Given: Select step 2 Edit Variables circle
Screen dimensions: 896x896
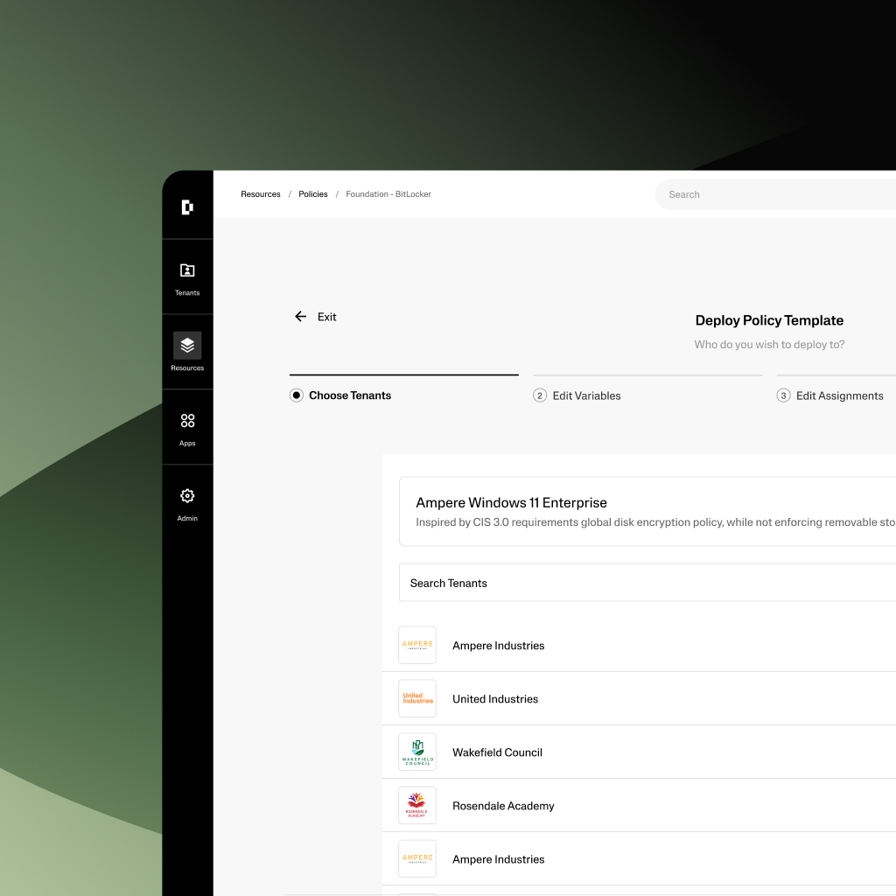Looking at the screenshot, I should pyautogui.click(x=541, y=395).
